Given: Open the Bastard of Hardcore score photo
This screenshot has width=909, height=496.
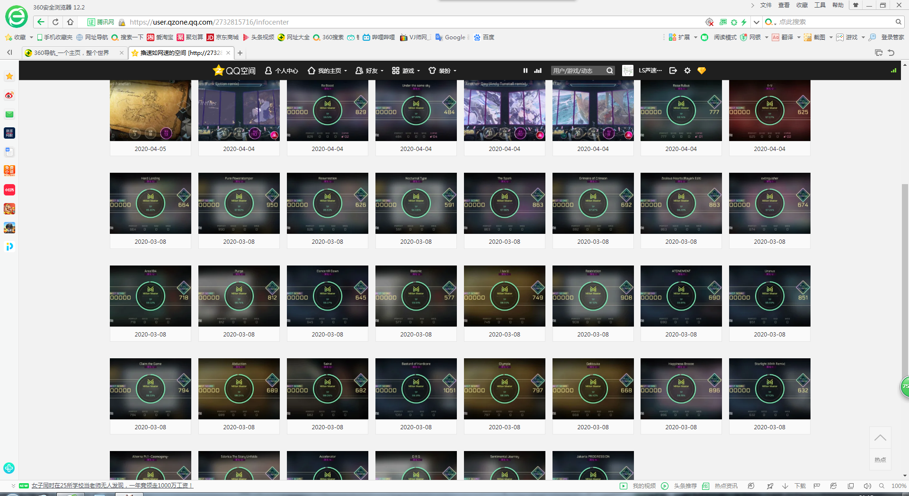Looking at the screenshot, I should click(x=416, y=389).
